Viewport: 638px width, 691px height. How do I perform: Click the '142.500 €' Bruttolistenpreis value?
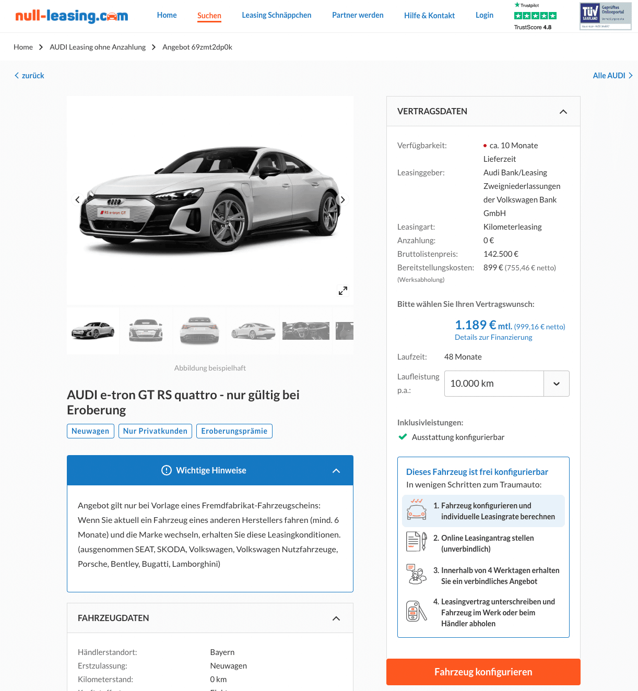click(501, 254)
